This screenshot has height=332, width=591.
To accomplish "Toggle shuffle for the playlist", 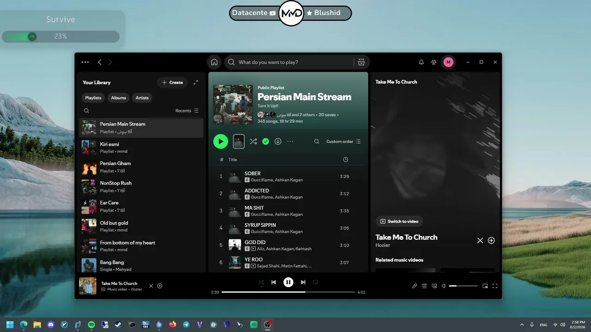I will click(x=253, y=142).
